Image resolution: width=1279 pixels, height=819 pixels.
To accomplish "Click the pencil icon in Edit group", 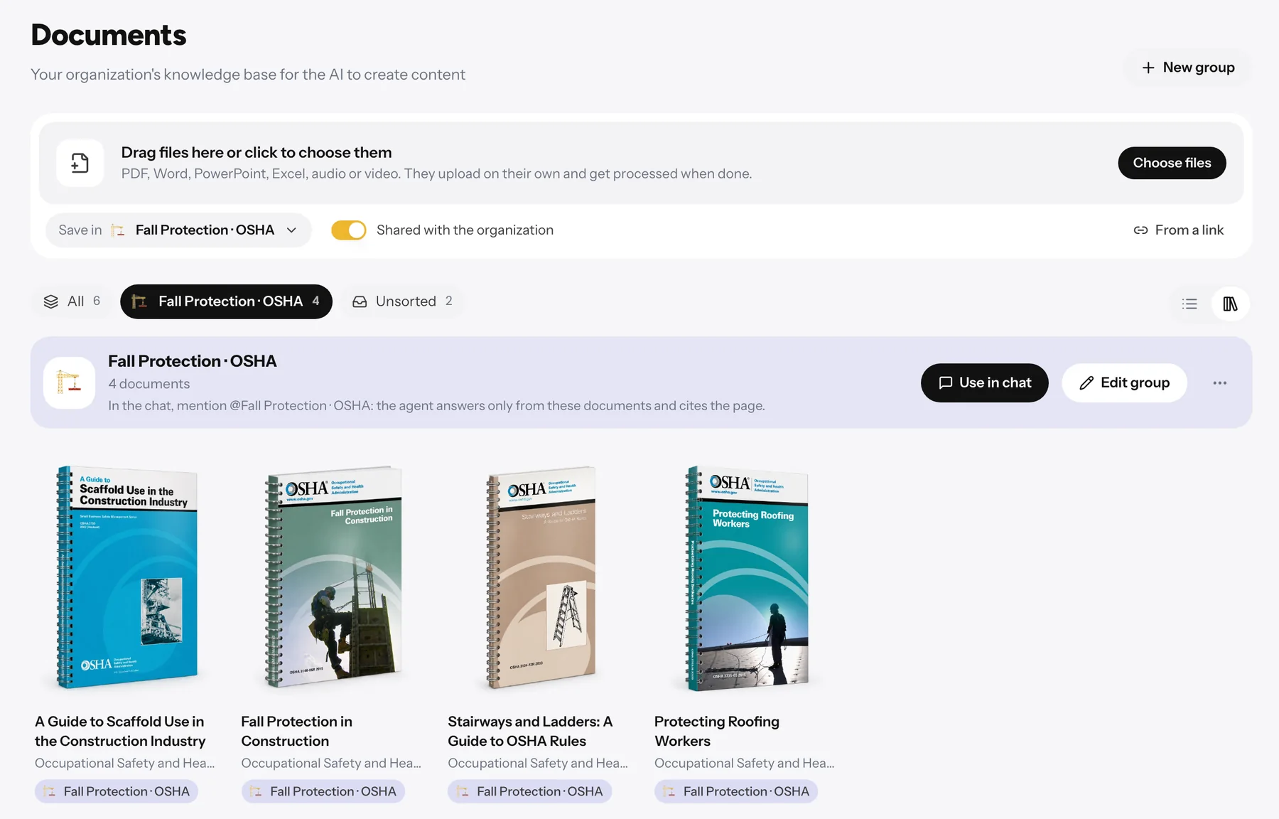I will click(x=1086, y=383).
